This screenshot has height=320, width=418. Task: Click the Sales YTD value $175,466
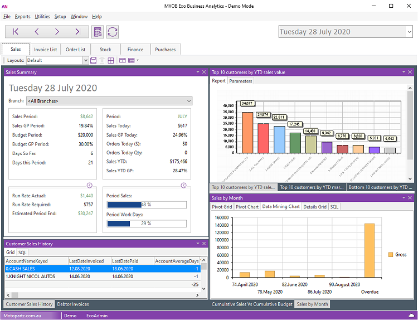coord(178,162)
